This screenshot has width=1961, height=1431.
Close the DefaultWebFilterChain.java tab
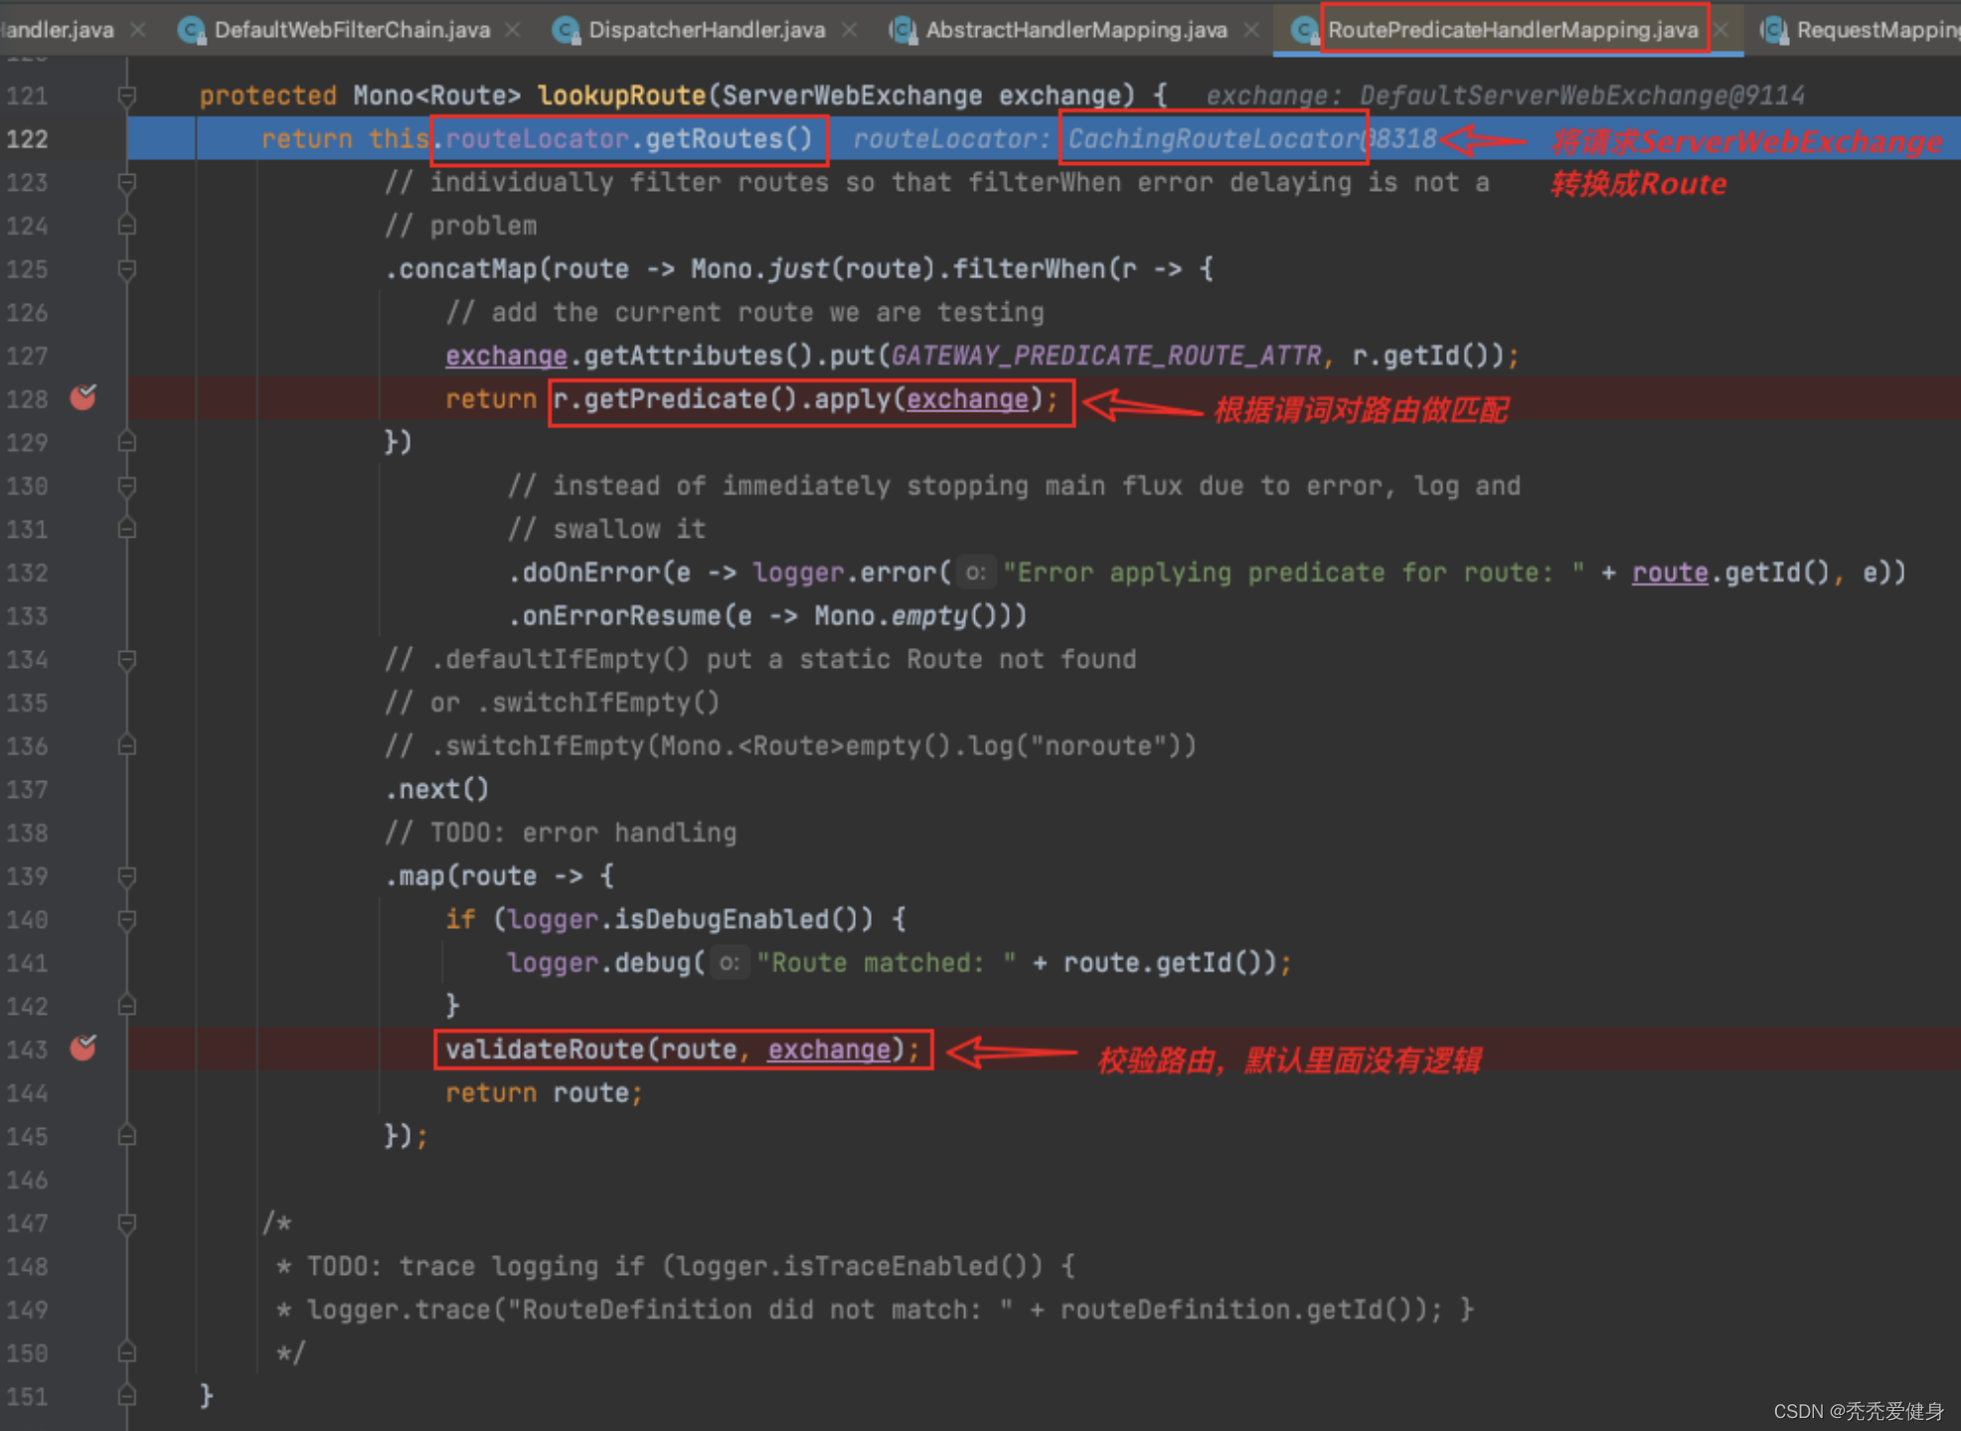tap(513, 30)
